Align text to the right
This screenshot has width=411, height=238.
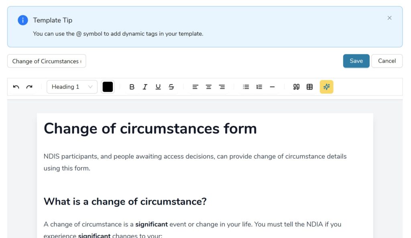pyautogui.click(x=222, y=87)
